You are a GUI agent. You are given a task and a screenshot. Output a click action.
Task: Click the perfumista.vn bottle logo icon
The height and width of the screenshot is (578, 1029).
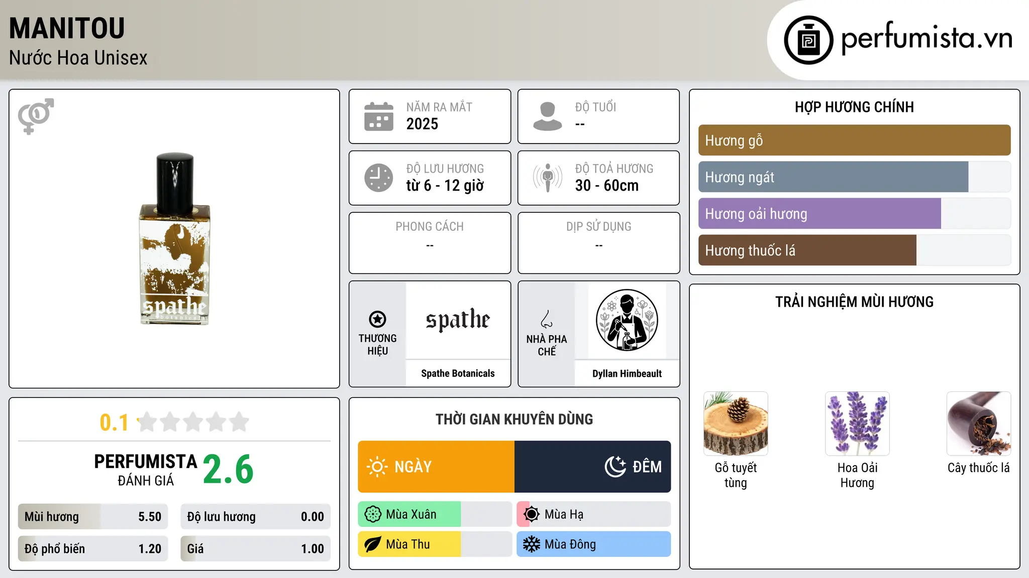[808, 40]
